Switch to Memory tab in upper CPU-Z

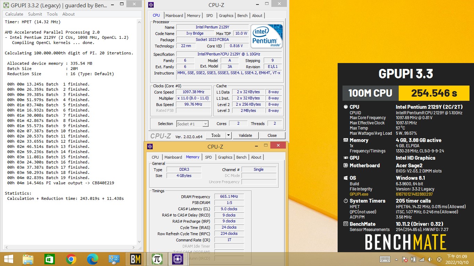[194, 16]
